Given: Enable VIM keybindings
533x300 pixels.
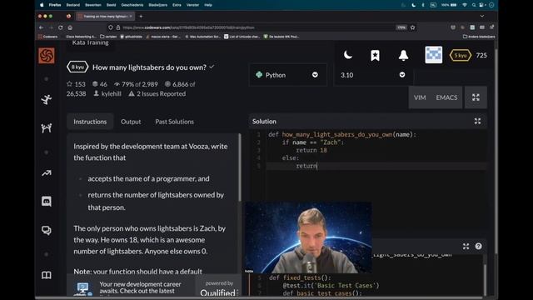Looking at the screenshot, I should coord(420,97).
